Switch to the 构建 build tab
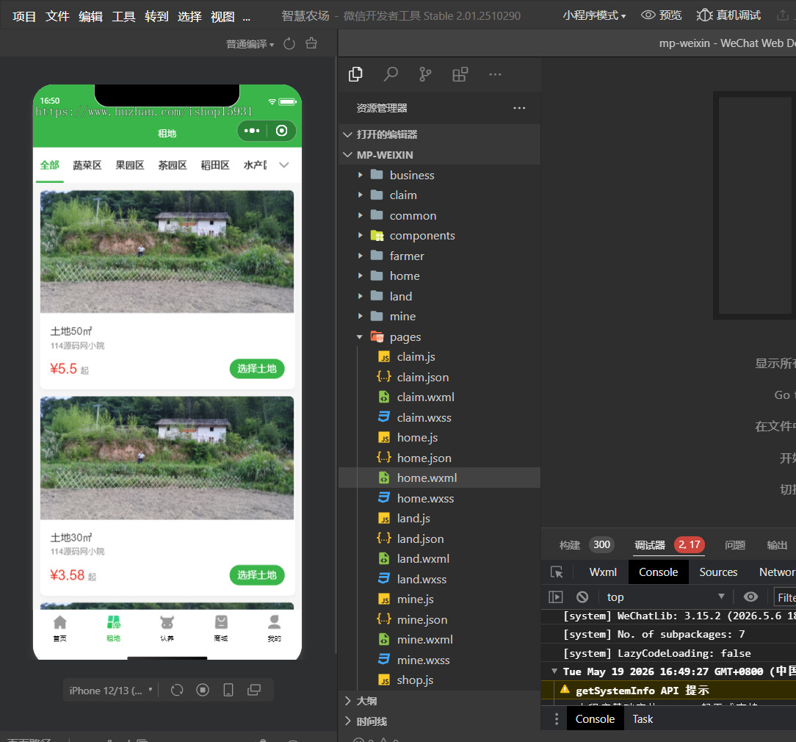The width and height of the screenshot is (796, 742). 586,544
